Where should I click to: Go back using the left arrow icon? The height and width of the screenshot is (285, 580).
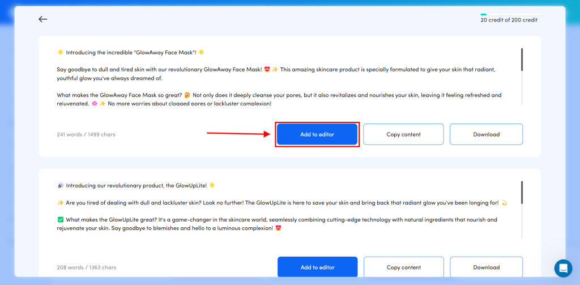tap(43, 19)
